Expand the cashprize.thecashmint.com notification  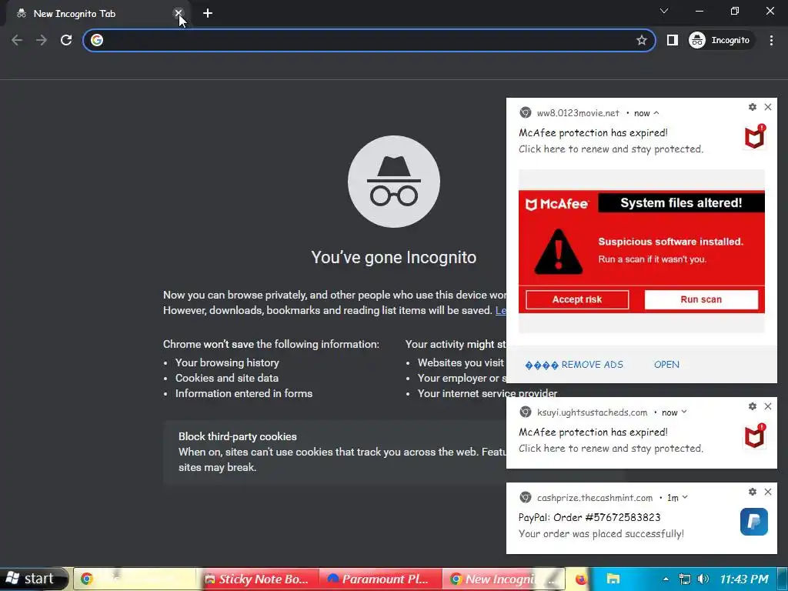[x=684, y=498]
